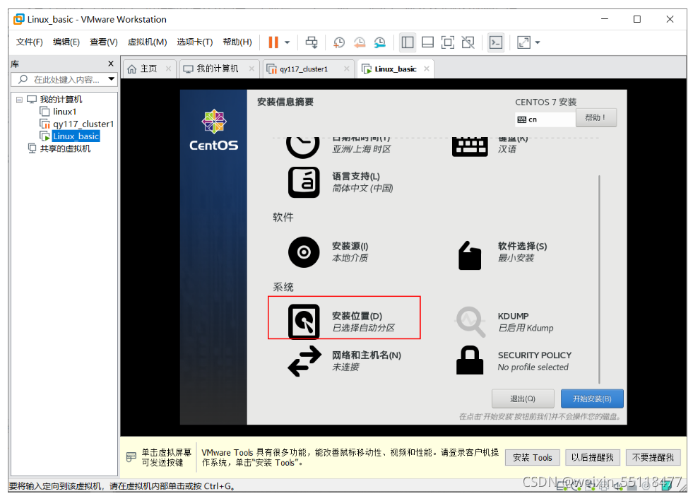Pause the virtual machine
Viewport: 693px width, 496px height.
click(x=273, y=42)
